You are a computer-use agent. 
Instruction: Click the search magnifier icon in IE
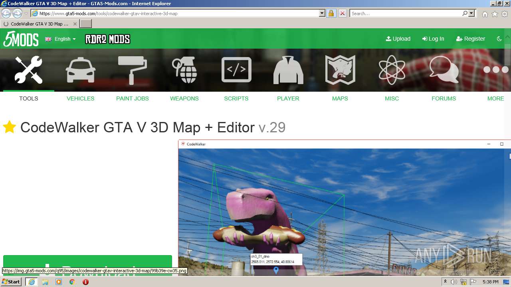click(465, 13)
